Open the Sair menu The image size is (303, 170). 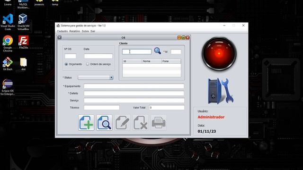tap(93, 31)
